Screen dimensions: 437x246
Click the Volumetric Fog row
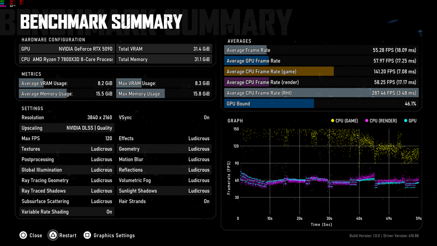(x=164, y=180)
